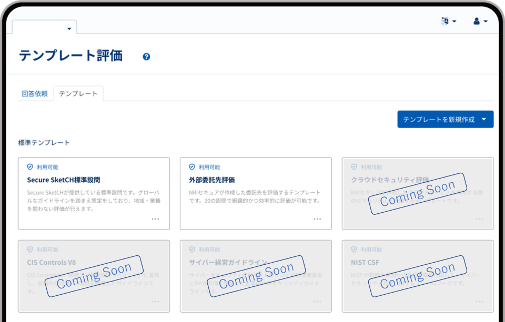Click shield icon on Secure SketCH標準設問 card
This screenshot has height=322, width=505.
coord(30,167)
